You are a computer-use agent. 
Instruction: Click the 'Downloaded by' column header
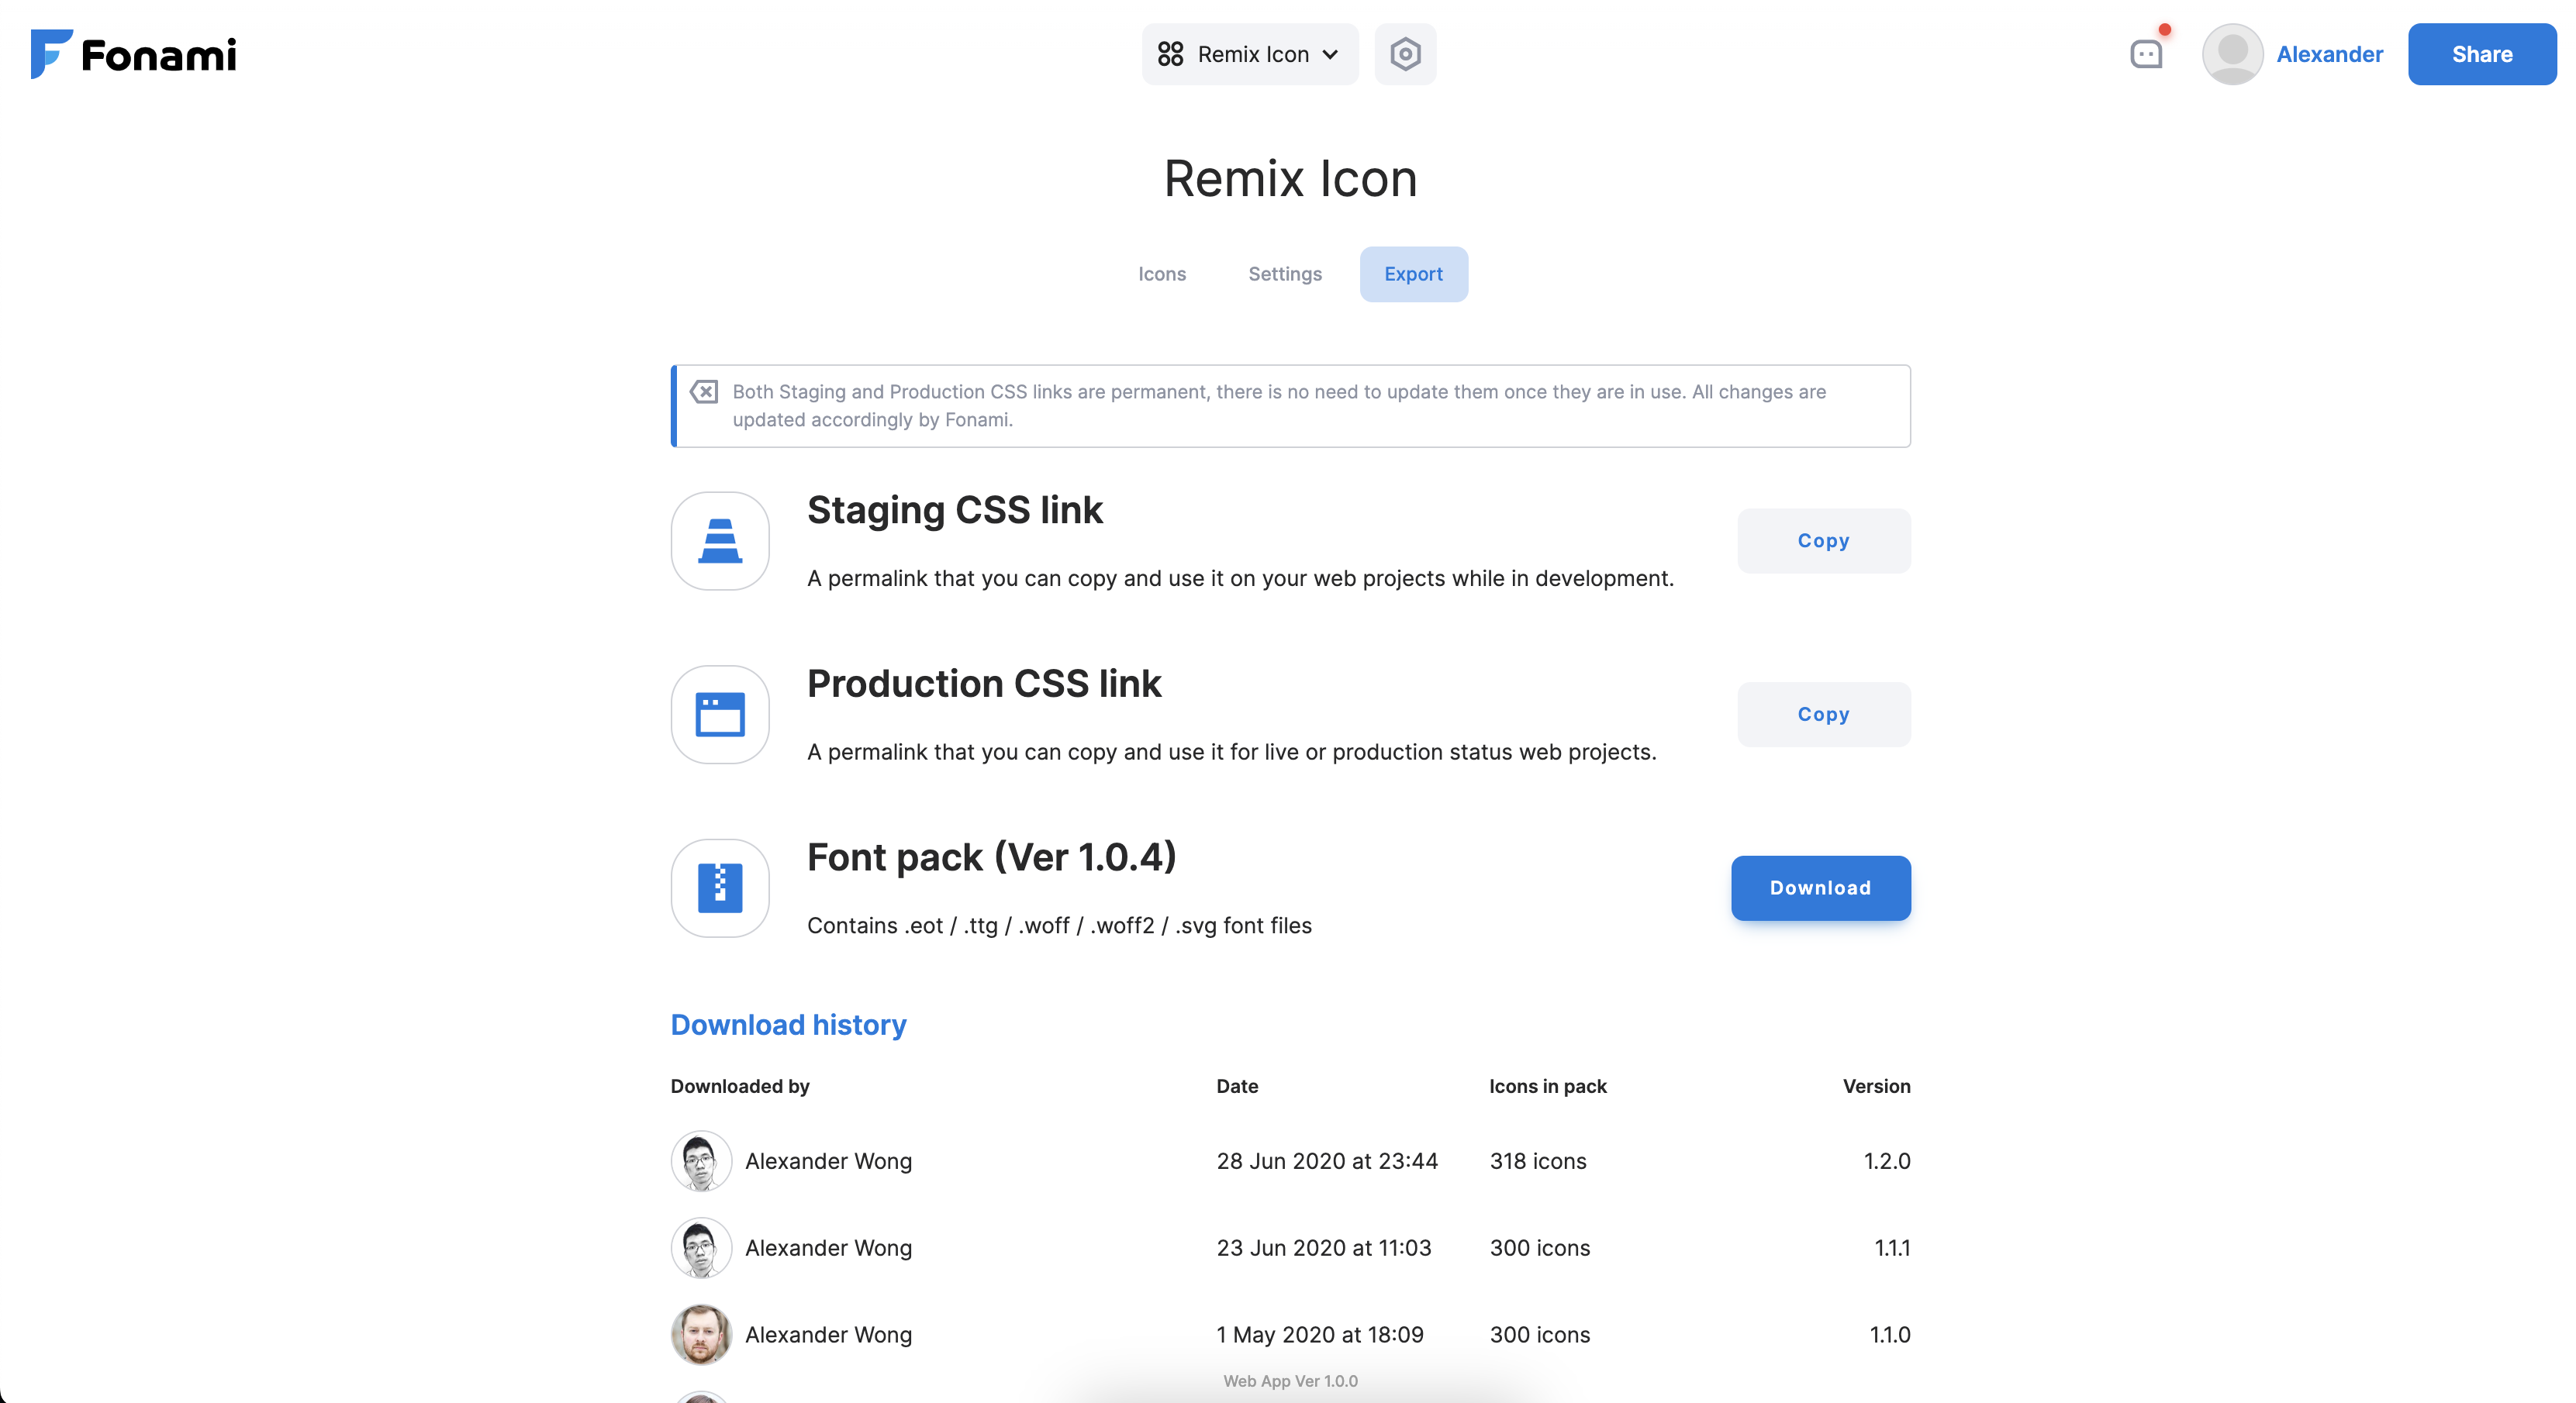tap(740, 1086)
